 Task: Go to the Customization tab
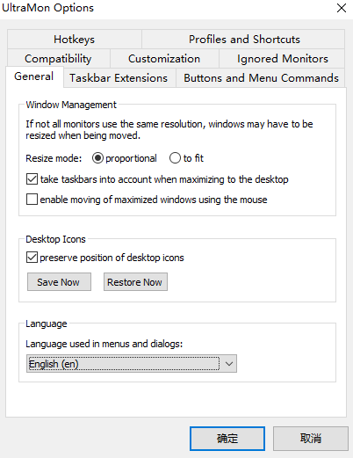164,59
